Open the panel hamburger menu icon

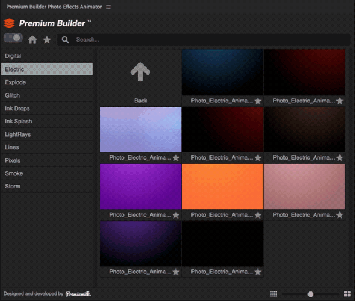(x=108, y=7)
